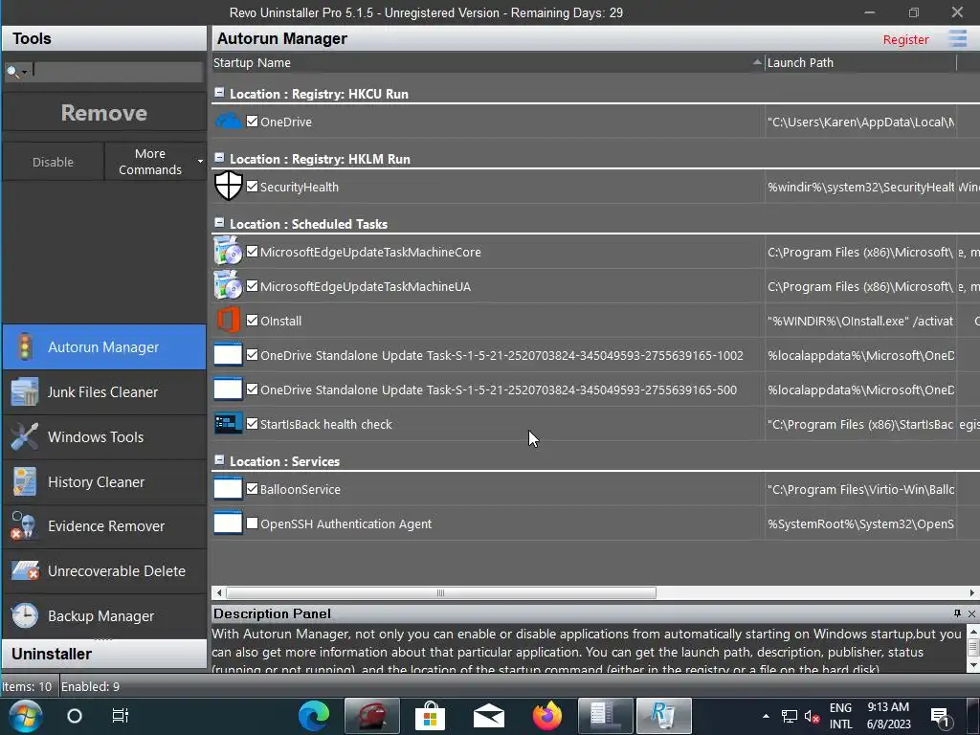Click the muted volume tray icon
This screenshot has height=735, width=980.
(x=812, y=716)
